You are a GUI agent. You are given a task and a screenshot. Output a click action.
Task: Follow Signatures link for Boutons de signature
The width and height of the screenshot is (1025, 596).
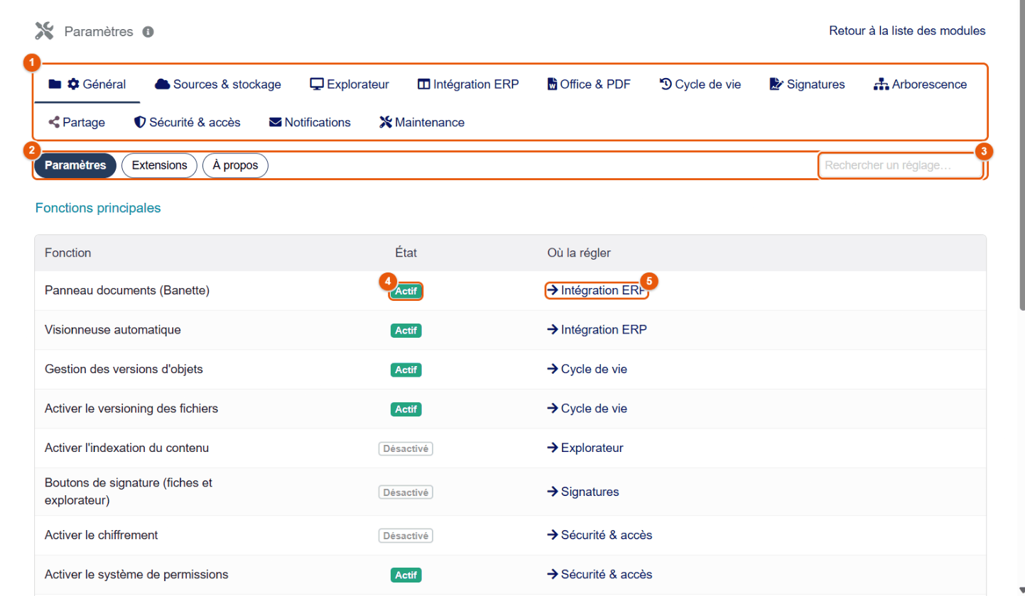[x=582, y=492]
